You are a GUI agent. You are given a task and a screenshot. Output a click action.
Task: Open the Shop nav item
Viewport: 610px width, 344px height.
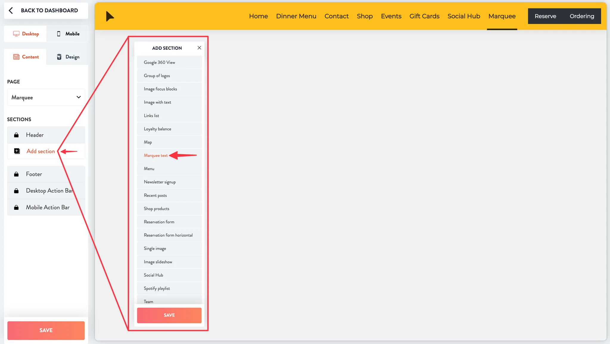click(365, 16)
